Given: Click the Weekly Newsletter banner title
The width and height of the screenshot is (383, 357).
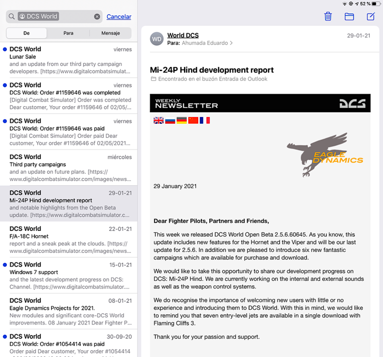Looking at the screenshot, I should 186,103.
